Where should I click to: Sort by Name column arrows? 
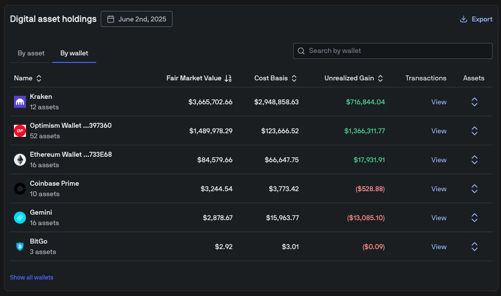[x=39, y=78]
